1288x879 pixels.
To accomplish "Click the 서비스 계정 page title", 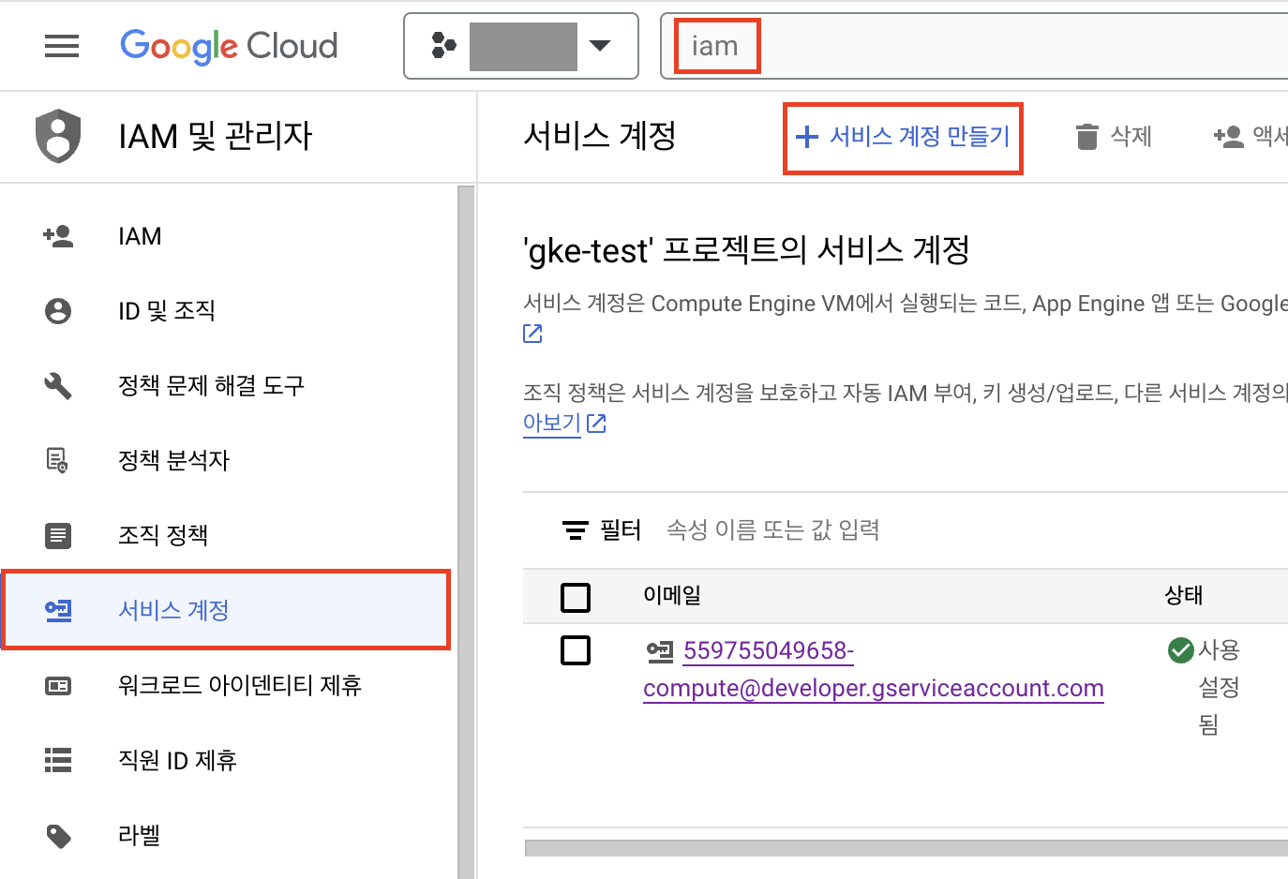I will 600,136.
